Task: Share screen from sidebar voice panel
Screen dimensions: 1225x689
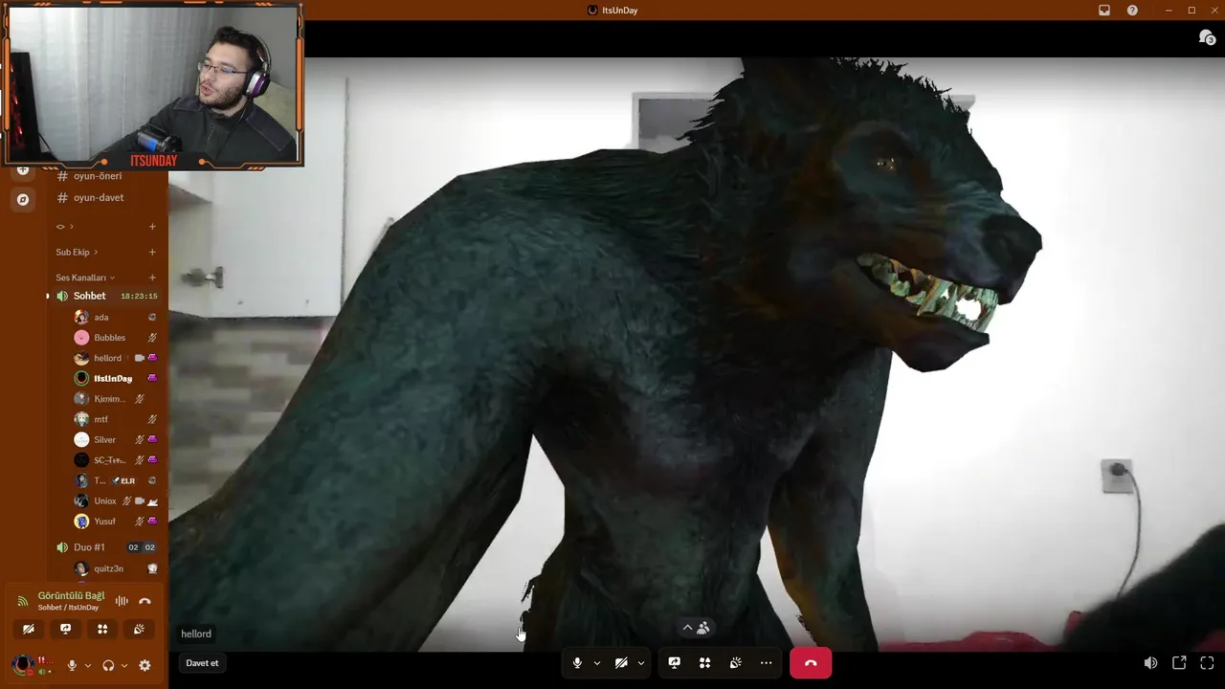Action: 65,629
